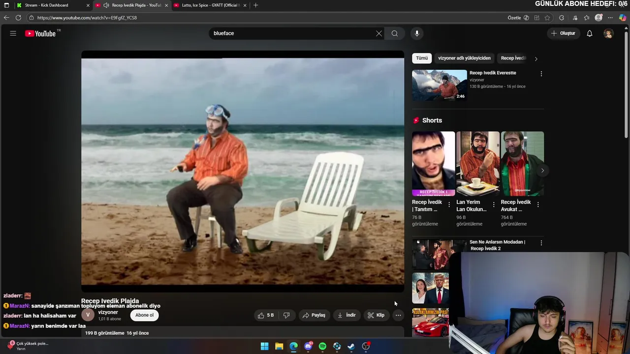Click the Oluştur create button
Image resolution: width=630 pixels, height=354 pixels.
tap(563, 33)
